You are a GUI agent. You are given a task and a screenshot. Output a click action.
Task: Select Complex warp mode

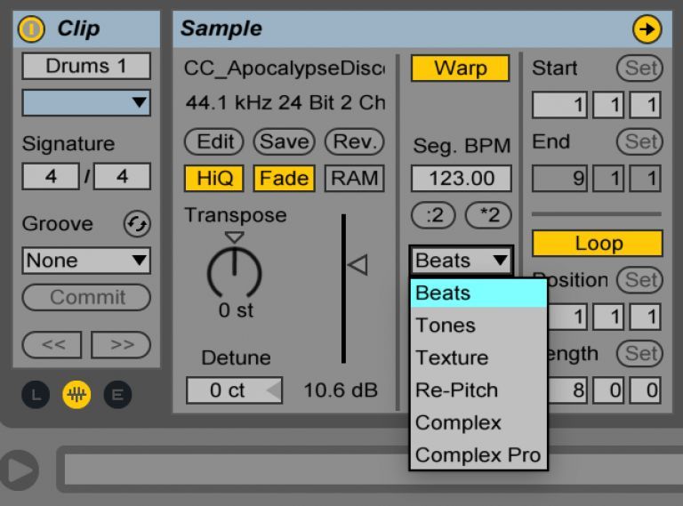pos(478,422)
